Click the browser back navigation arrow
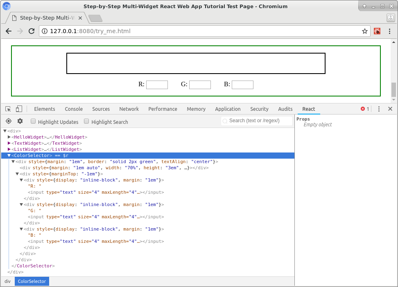Image resolution: width=398 pixels, height=287 pixels. pos(8,31)
